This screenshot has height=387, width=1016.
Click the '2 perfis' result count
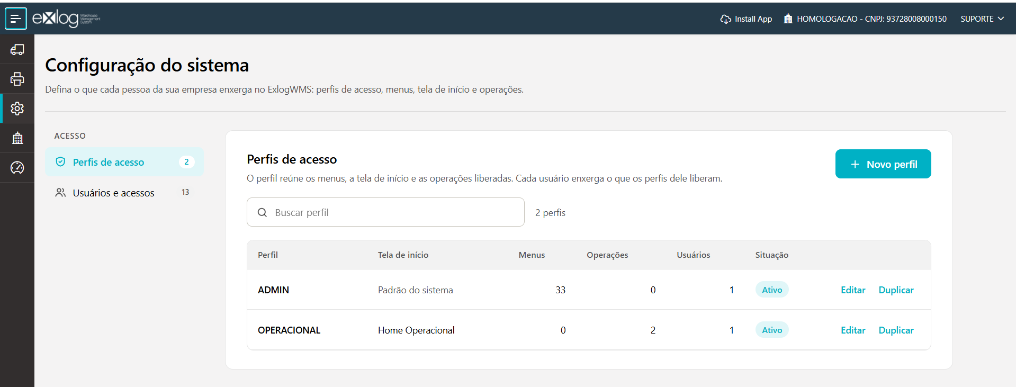[550, 213]
